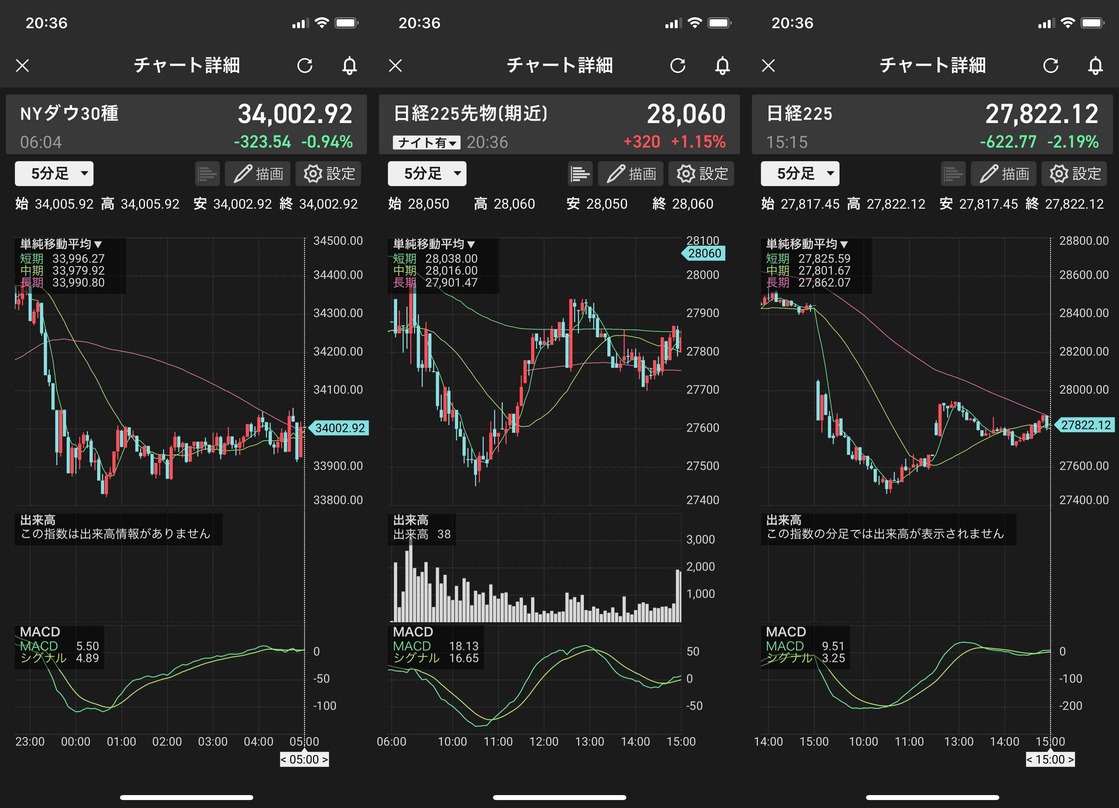Refresh the 日経225先物 chart
This screenshot has height=808, width=1119.
click(x=677, y=65)
